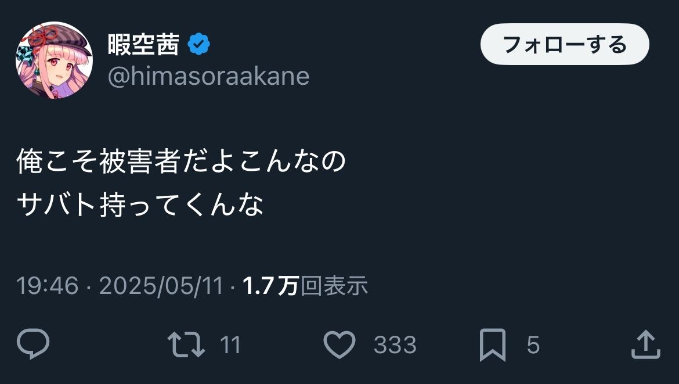Retweet this post using the arrows icon

pyautogui.click(x=186, y=344)
